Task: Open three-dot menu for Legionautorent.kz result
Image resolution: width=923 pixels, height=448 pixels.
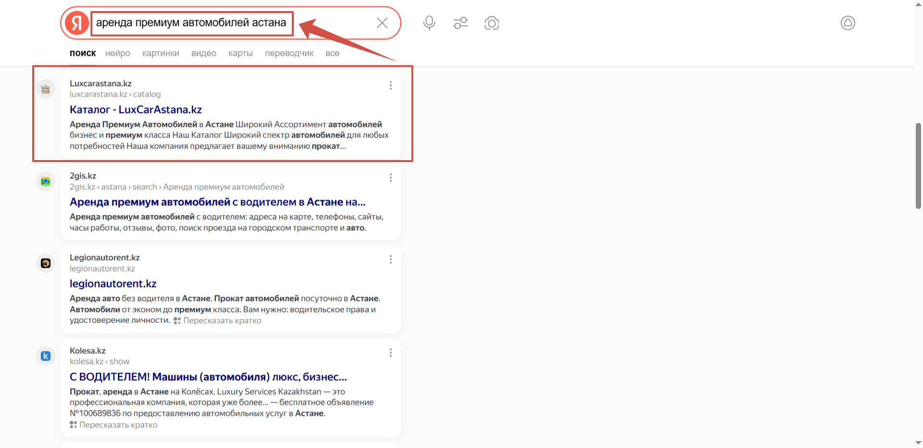Action: (390, 260)
